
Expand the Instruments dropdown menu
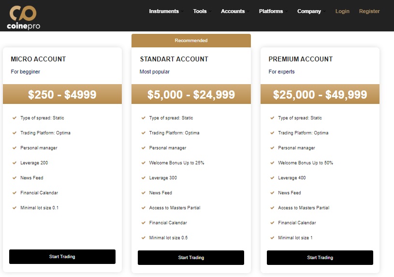[166, 11]
